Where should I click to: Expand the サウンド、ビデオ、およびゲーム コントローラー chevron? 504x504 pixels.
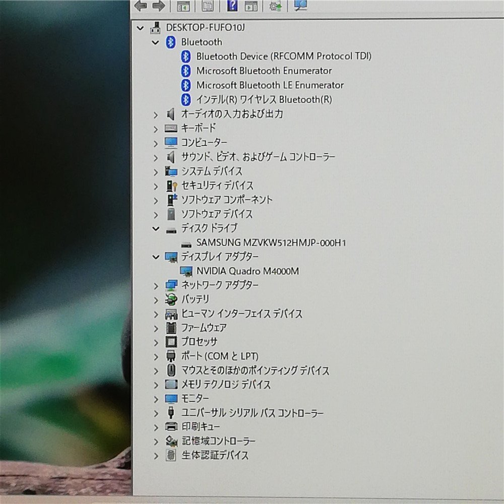pyautogui.click(x=156, y=158)
